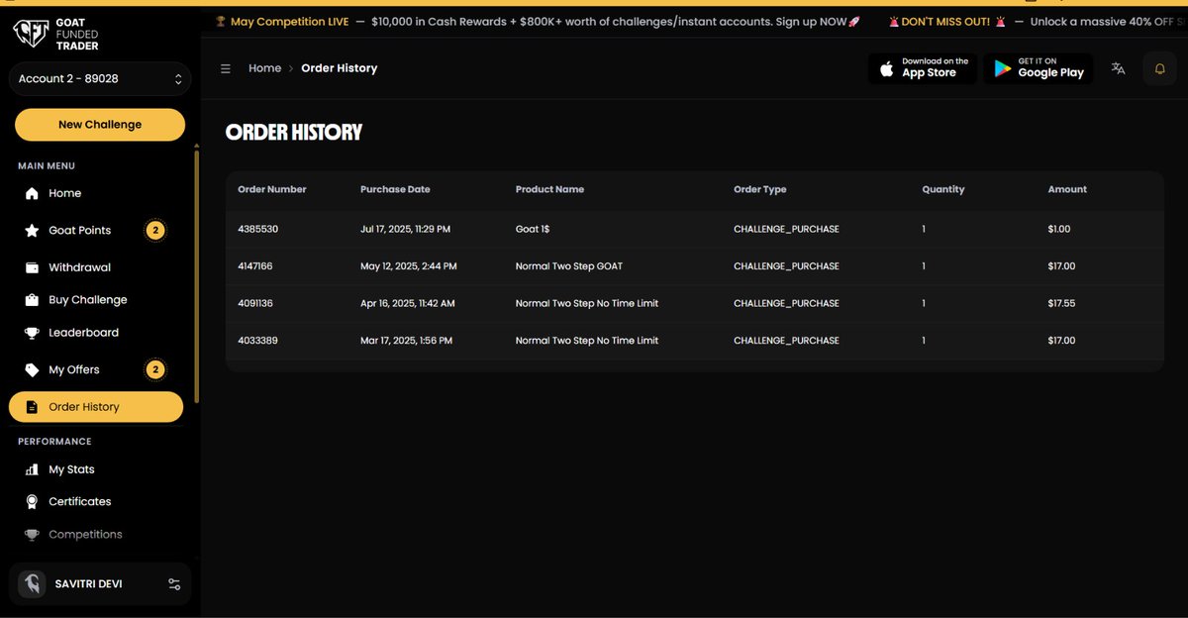The width and height of the screenshot is (1188, 618).
Task: Click the SAVITRI DEVI user name
Action: (x=89, y=584)
